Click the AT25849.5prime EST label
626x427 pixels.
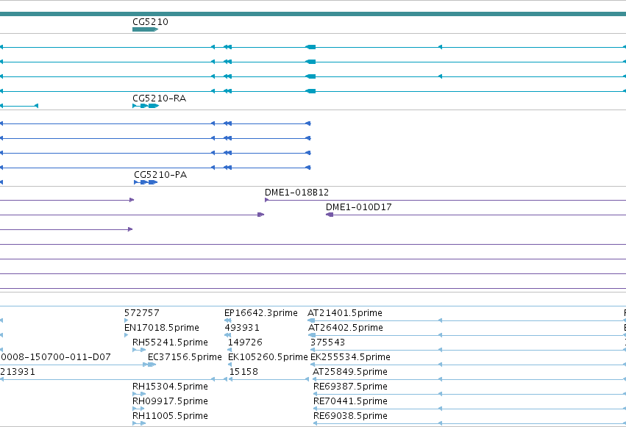coord(349,372)
